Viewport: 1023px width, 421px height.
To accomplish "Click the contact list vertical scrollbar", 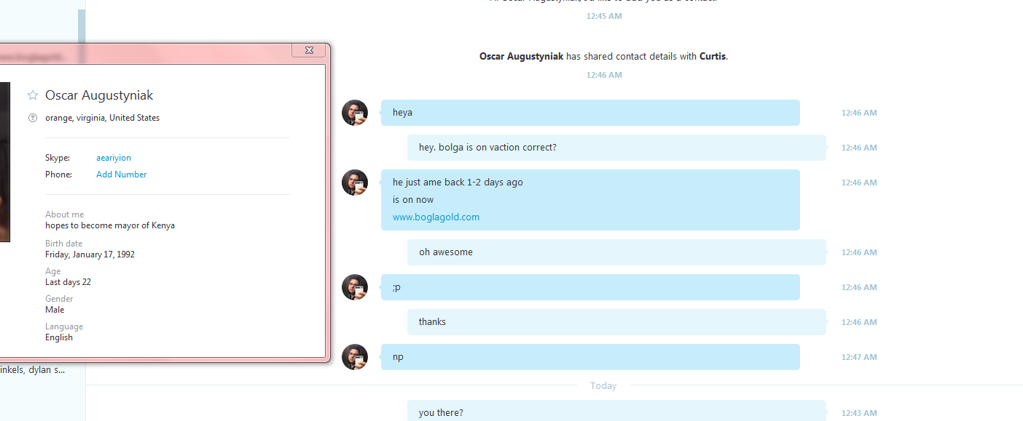I will point(82,26).
